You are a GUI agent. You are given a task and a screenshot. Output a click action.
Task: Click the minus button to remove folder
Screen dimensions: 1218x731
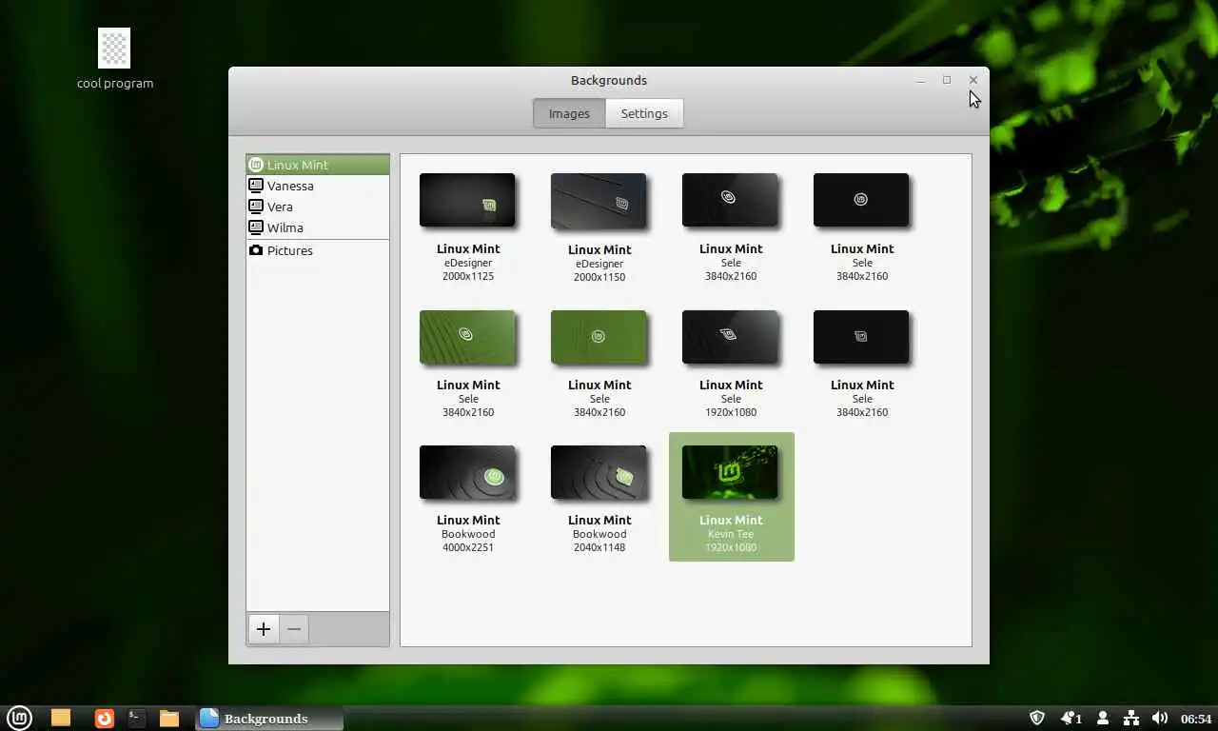[x=294, y=629]
